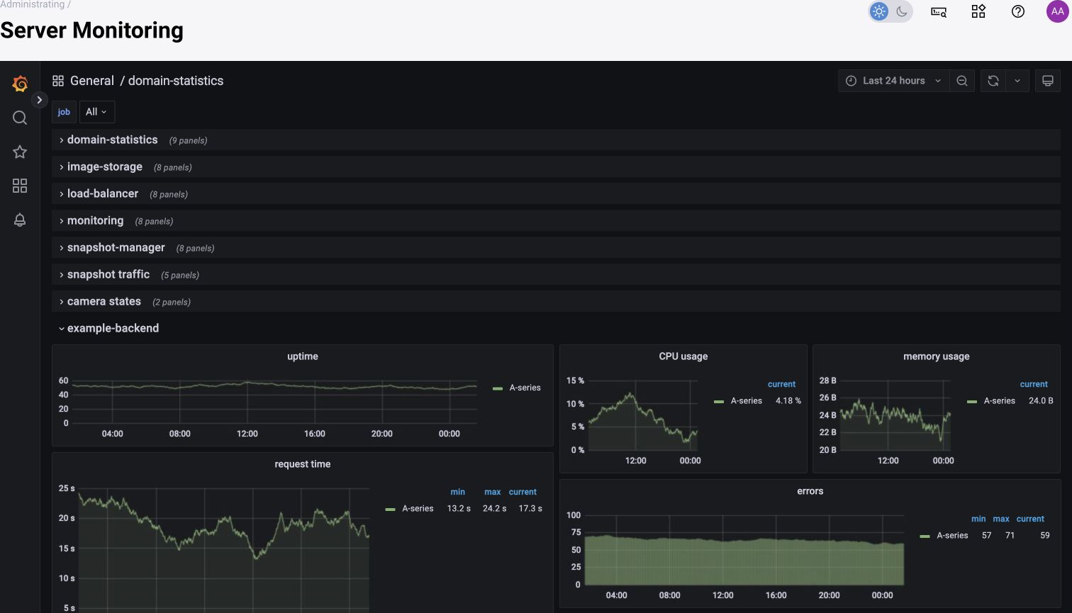Expand the load-balancer row

[556, 194]
